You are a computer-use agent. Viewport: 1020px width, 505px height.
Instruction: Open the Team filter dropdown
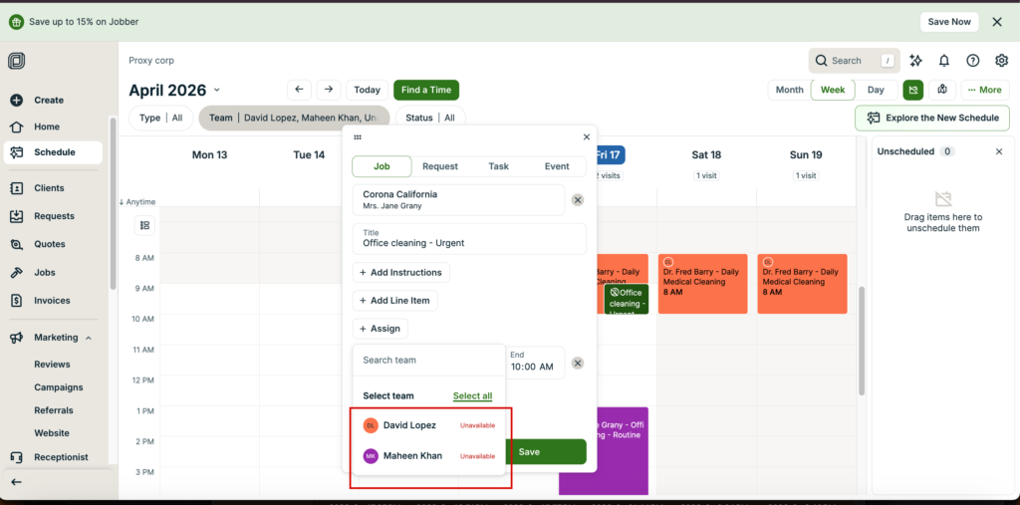[294, 118]
